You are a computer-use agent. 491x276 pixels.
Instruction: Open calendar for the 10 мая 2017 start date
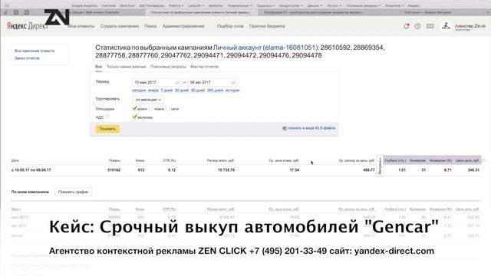tap(177, 82)
